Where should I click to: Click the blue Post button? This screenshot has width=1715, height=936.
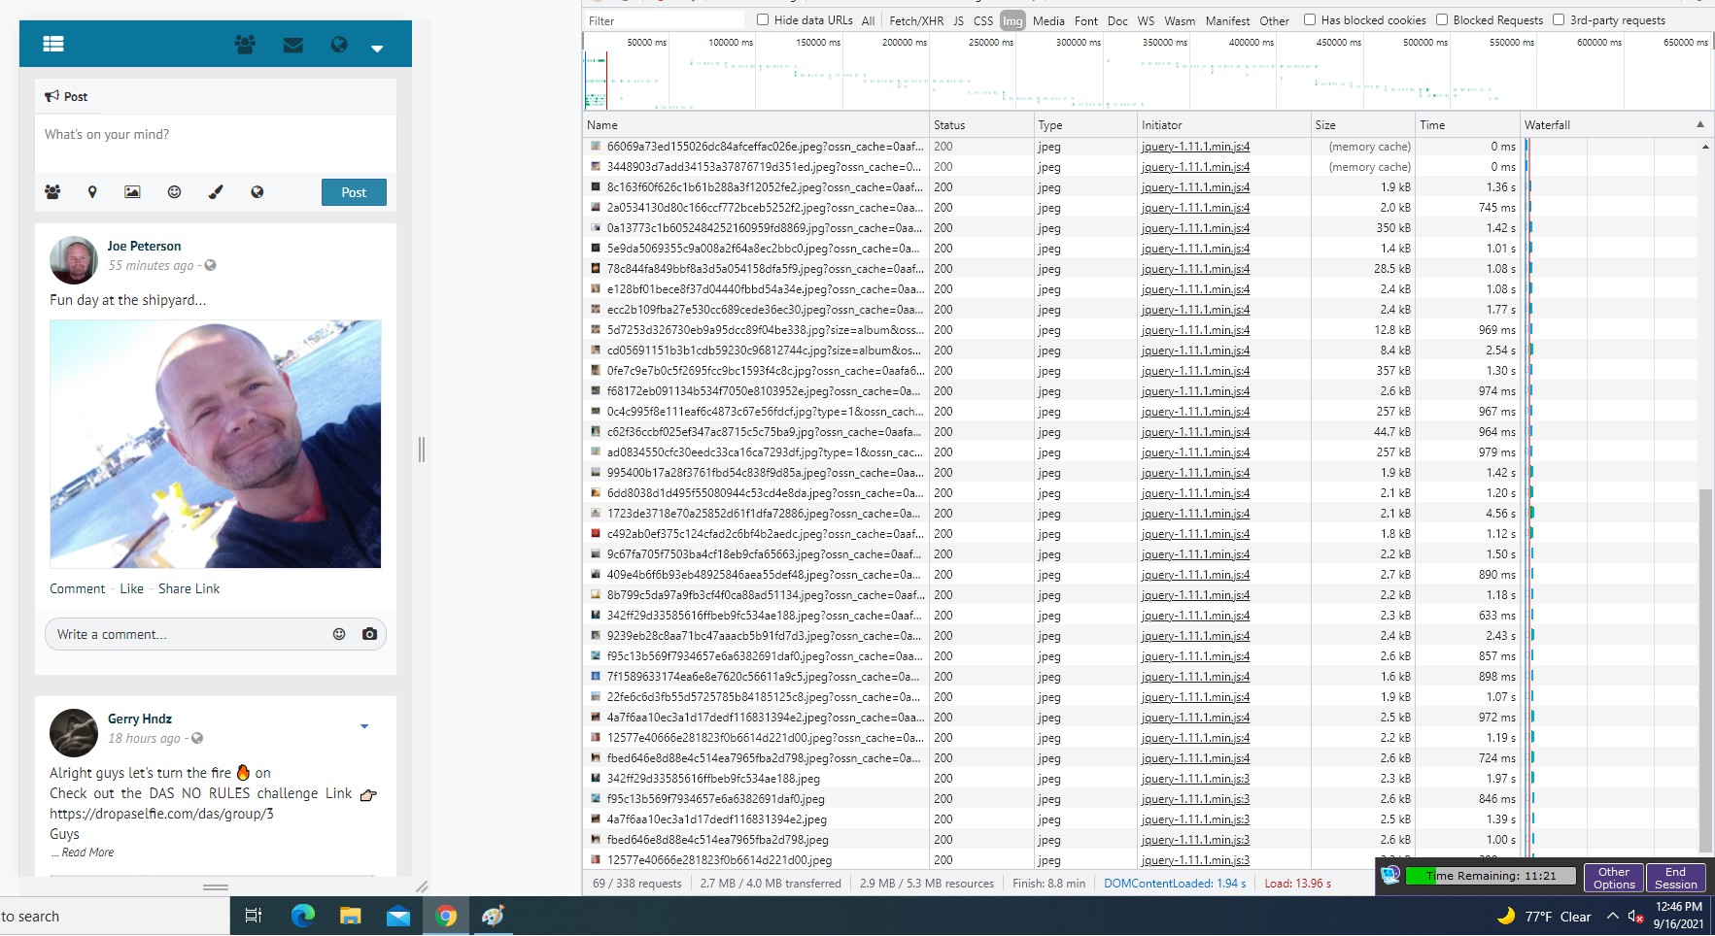point(354,192)
